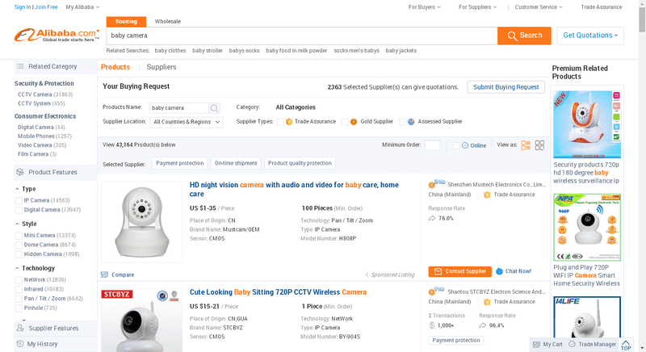Click Trade Assurance icon for Shantou STCBYZ
This screenshot has width=646, height=352.
pos(487,302)
